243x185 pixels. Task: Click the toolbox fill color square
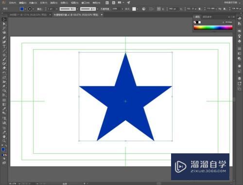[x=3, y=149]
